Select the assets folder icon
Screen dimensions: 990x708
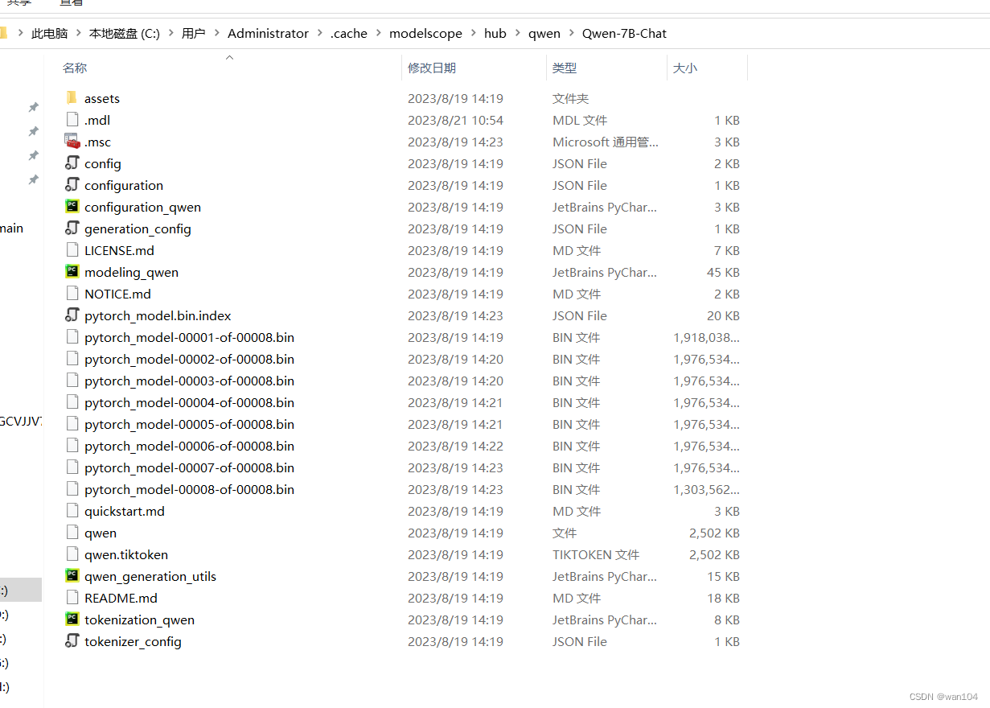click(x=72, y=98)
